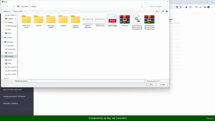Open Chrome's extensions puzzle icon
This screenshot has width=215, height=121.
coord(190,7)
